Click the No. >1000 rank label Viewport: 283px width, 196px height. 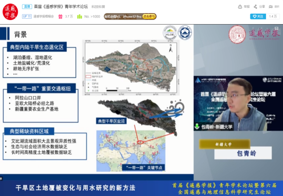click(92, 17)
